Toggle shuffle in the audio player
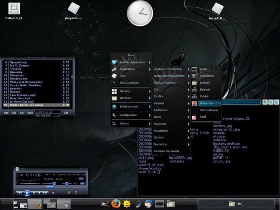The image size is (280, 210). click(69, 192)
